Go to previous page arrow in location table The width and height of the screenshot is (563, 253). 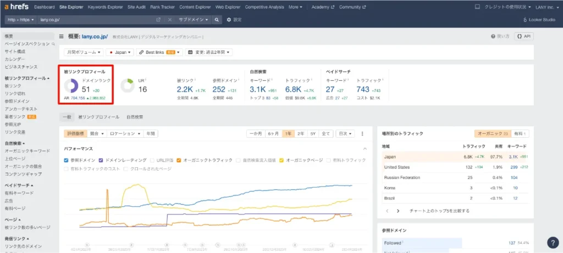click(387, 211)
